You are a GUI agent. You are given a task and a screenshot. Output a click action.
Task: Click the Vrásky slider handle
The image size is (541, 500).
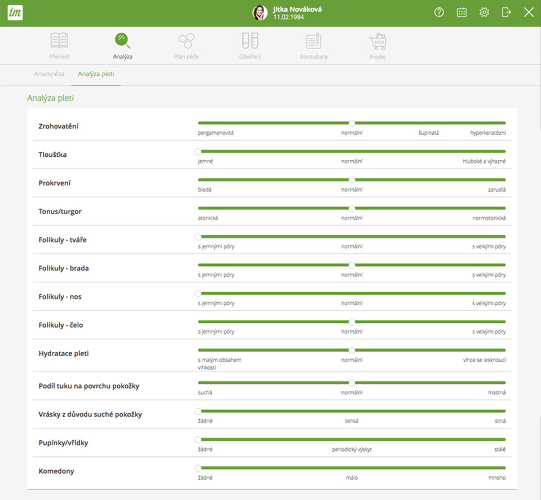198,411
